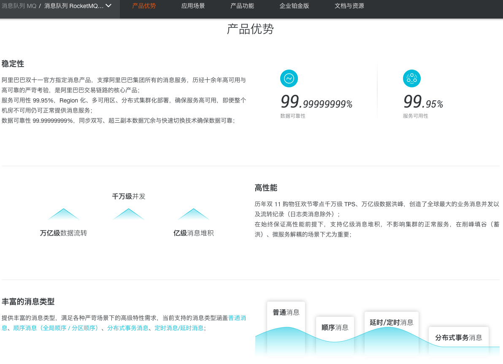503x364 pixels.
Task: Follow the 普通消息 hyperlink in the paragraph
Action: coord(237,318)
